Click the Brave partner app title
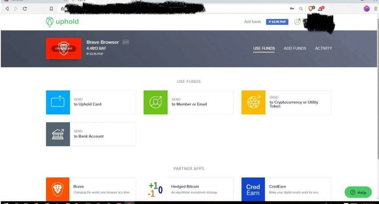 coord(78,187)
